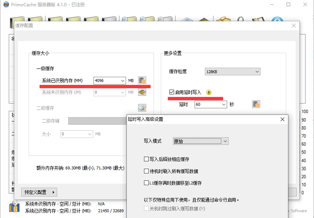Click orange toolbox icon in main toolbar
This screenshot has width=314, height=218.
point(223,19)
